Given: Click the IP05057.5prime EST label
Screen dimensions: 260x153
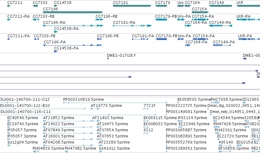Looking at the screenshot, I should click(22, 130).
